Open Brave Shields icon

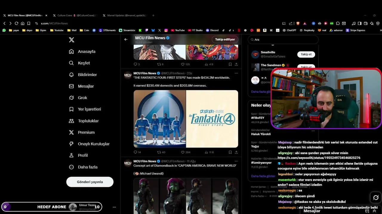[298, 23]
